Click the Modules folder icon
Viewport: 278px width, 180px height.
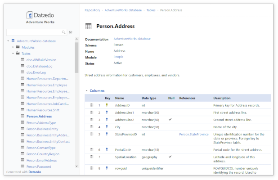[18, 47]
